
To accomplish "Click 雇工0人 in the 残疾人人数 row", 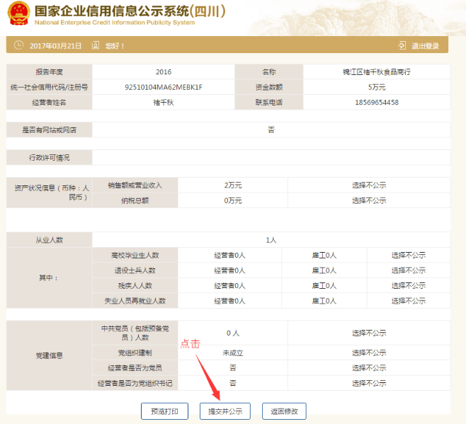I will [x=324, y=285].
